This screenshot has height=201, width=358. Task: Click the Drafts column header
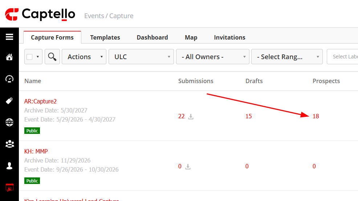coord(254,81)
